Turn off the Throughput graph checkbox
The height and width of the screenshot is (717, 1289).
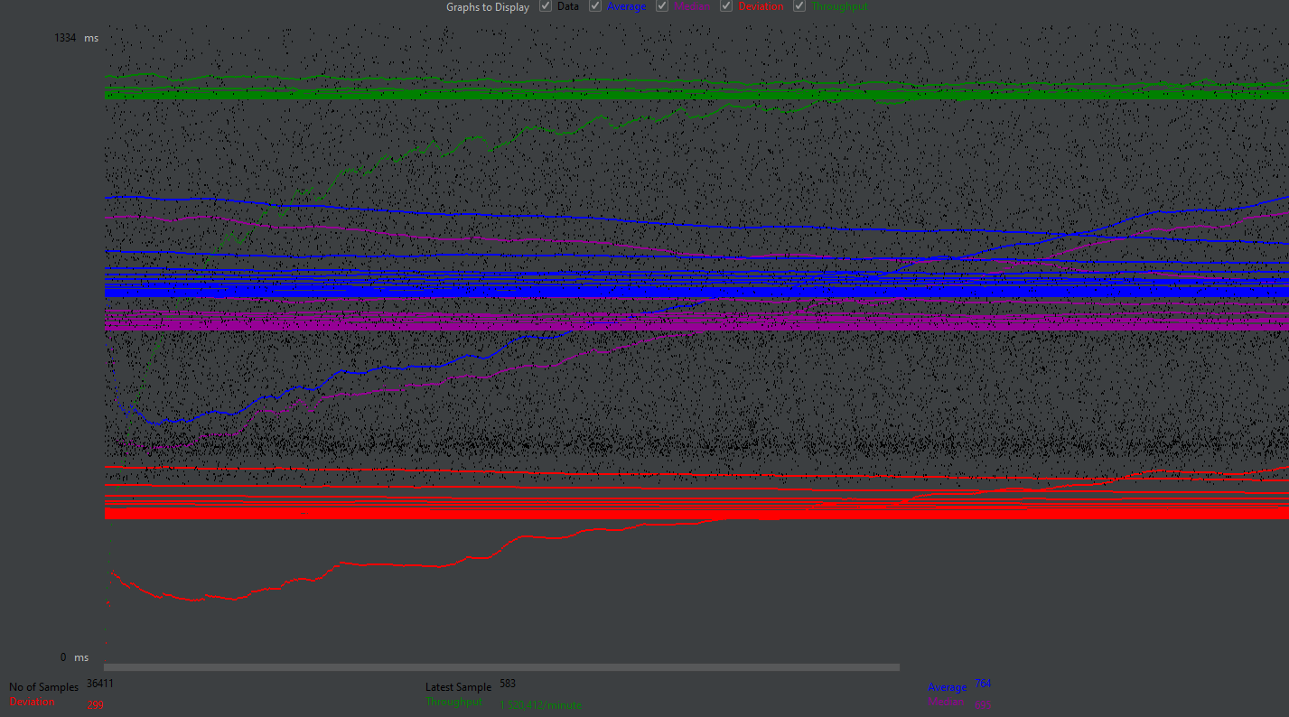point(799,6)
